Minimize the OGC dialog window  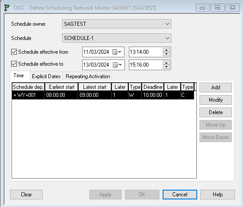click(203, 8)
